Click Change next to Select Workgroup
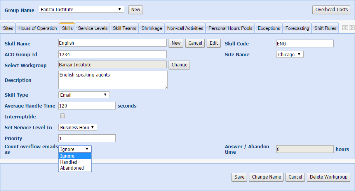The height and width of the screenshot is (191, 355). point(179,65)
